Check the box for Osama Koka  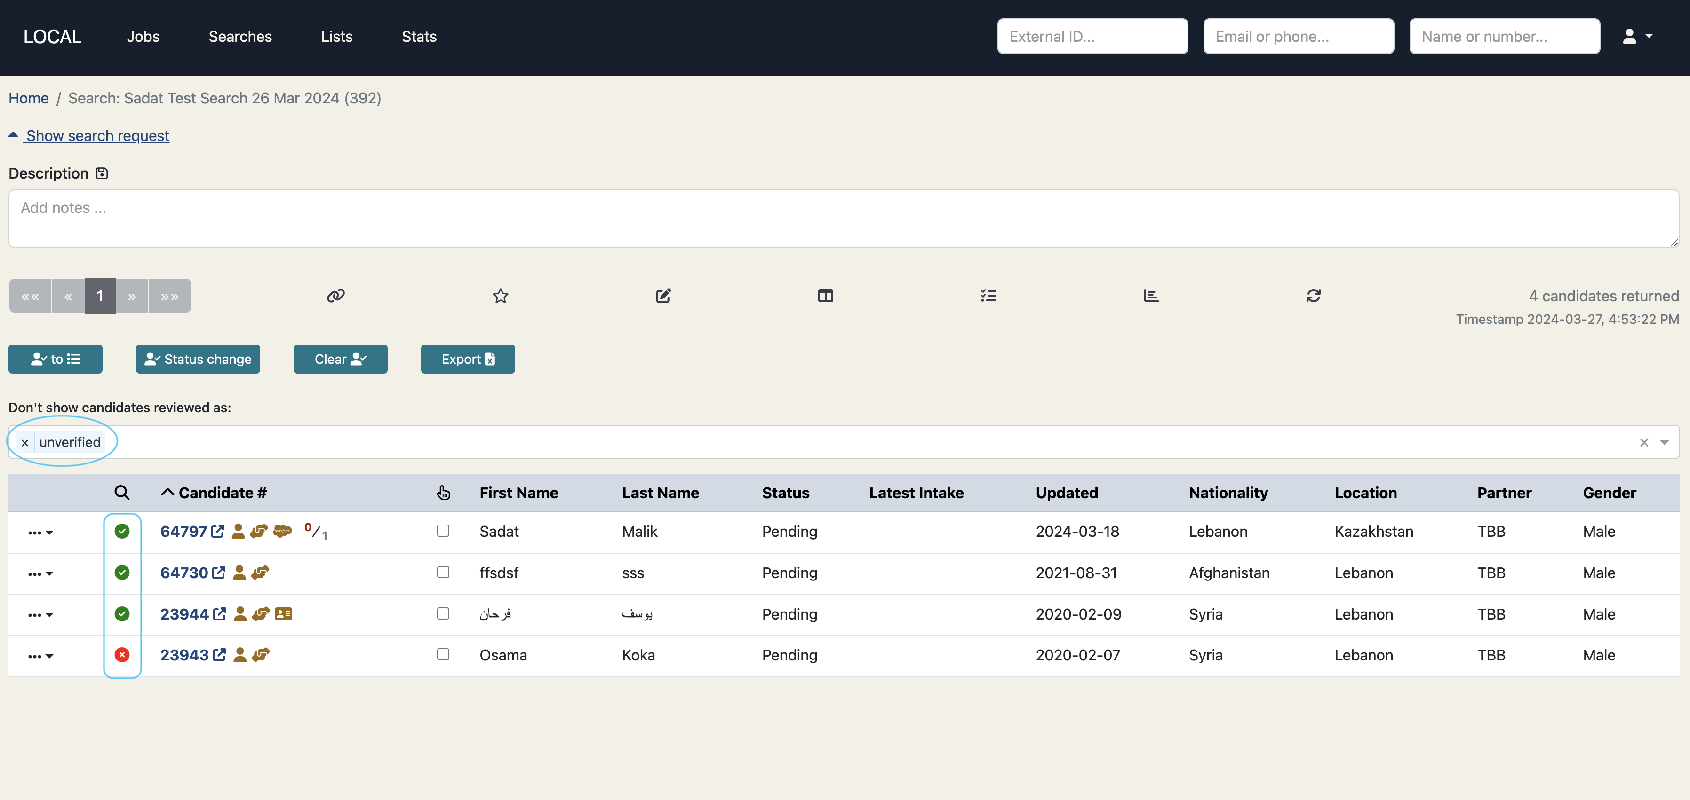(443, 654)
